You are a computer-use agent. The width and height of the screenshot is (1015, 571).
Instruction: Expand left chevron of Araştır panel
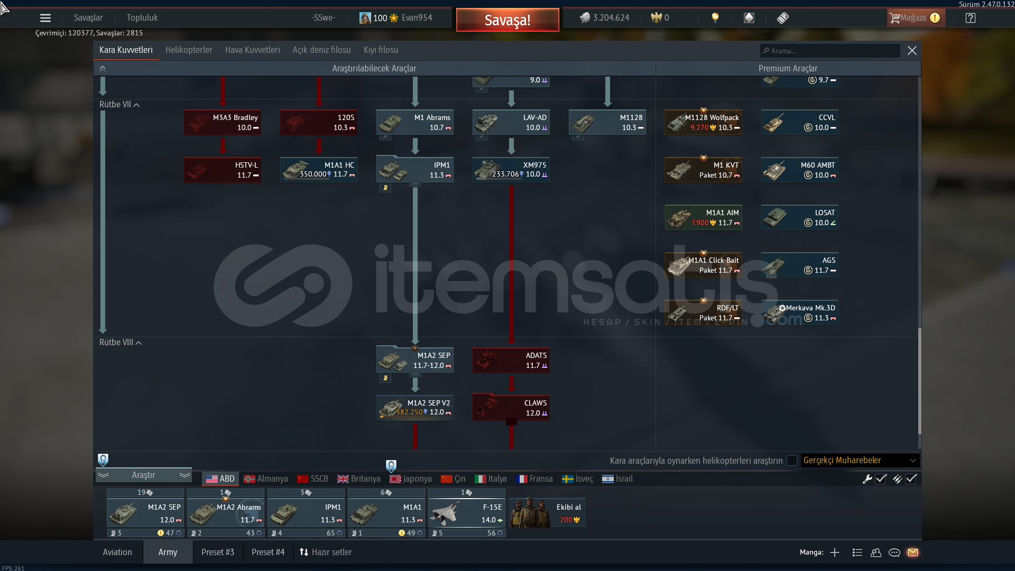point(103,475)
